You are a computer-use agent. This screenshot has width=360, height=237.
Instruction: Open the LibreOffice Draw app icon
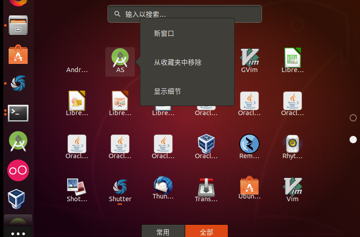point(77,104)
